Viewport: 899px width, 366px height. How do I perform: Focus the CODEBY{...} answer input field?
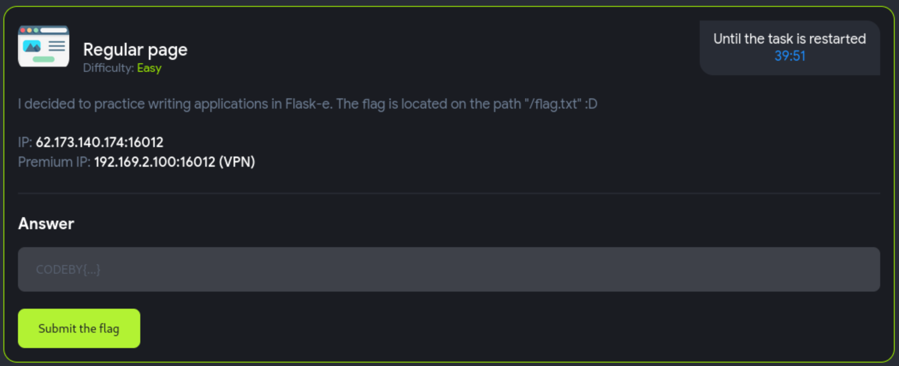click(x=449, y=269)
